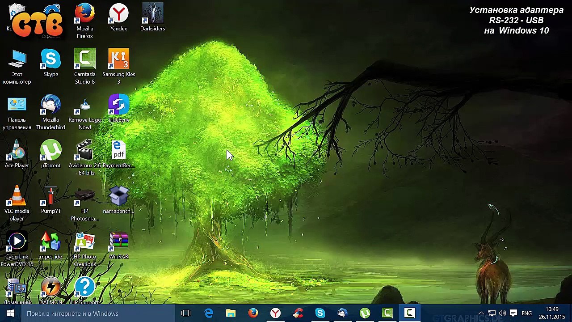Select the SideSync desktop shortcut
The width and height of the screenshot is (572, 322).
[x=118, y=109]
